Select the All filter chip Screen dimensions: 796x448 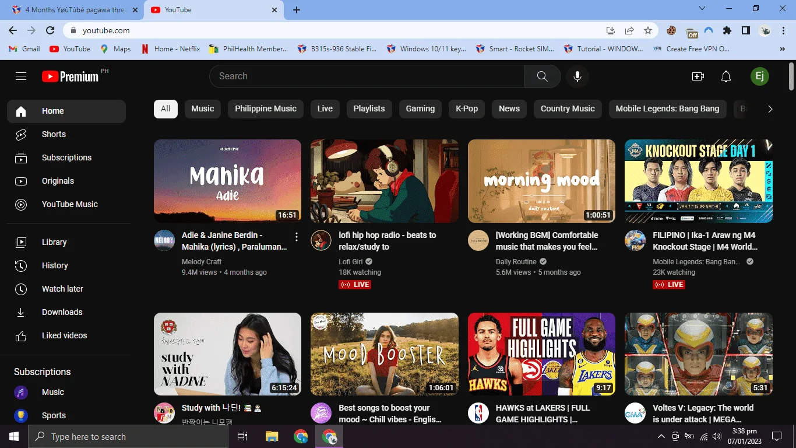pyautogui.click(x=165, y=109)
